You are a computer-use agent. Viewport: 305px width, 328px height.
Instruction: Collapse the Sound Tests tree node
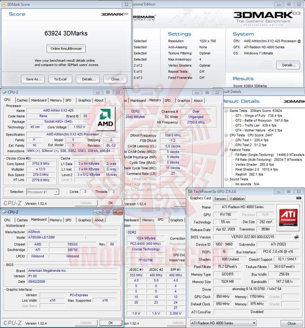(226, 179)
